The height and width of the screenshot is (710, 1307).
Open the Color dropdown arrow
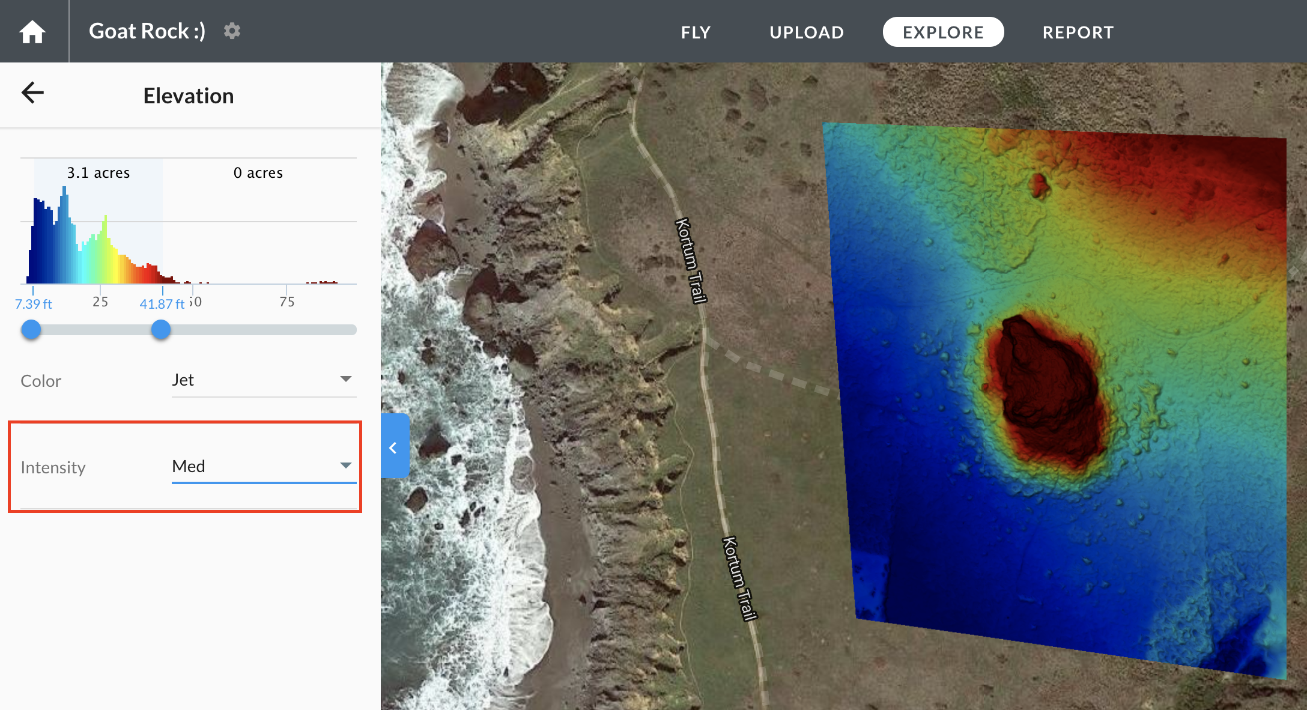pyautogui.click(x=345, y=379)
